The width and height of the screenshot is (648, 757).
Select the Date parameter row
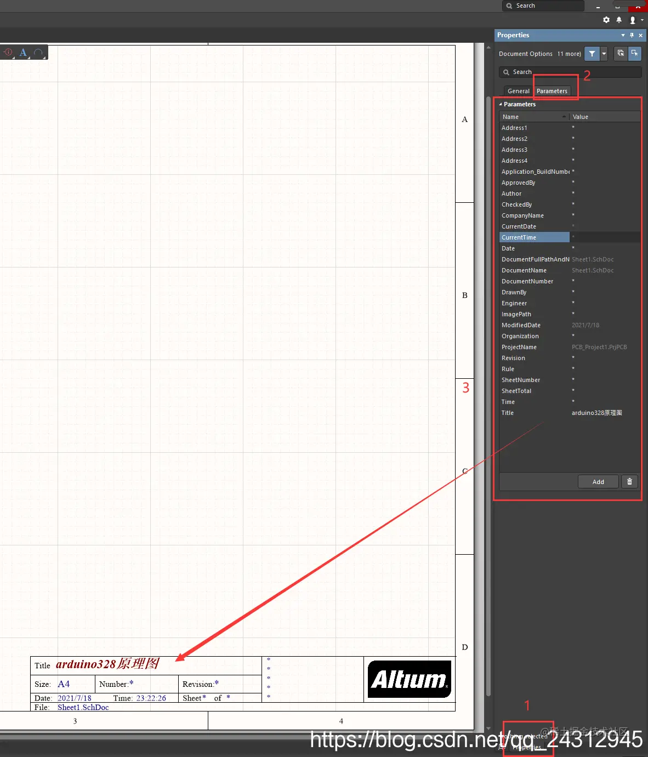tap(570, 248)
